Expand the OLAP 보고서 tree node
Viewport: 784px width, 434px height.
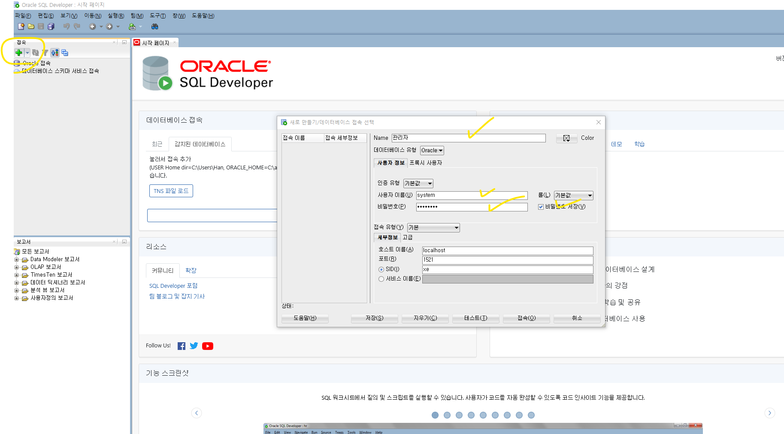click(17, 267)
